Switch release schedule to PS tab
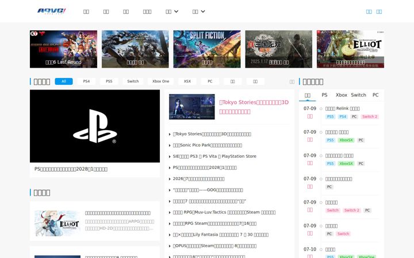The height and width of the screenshot is (258, 414). [x=324, y=95]
